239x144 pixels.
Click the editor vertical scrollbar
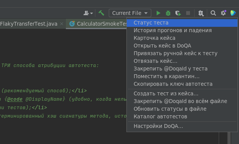[229, 138]
